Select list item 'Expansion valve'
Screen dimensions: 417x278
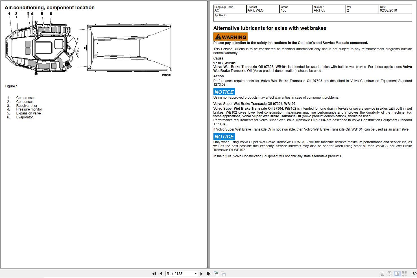pos(29,113)
